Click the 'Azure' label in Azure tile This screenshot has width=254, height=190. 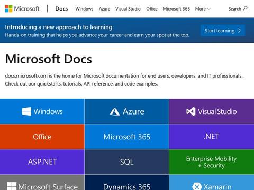coord(133,111)
